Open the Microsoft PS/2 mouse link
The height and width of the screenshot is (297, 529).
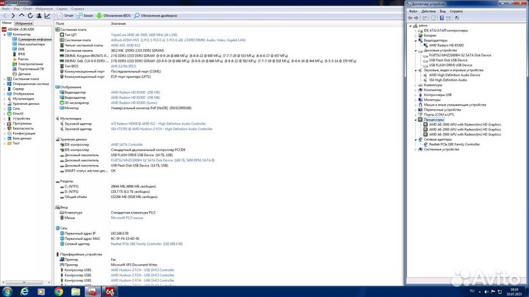click(x=127, y=218)
